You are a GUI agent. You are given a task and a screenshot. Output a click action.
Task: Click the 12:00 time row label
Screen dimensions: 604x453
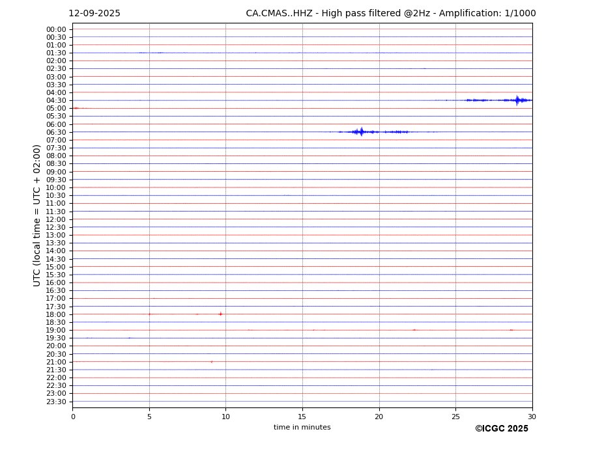point(56,219)
